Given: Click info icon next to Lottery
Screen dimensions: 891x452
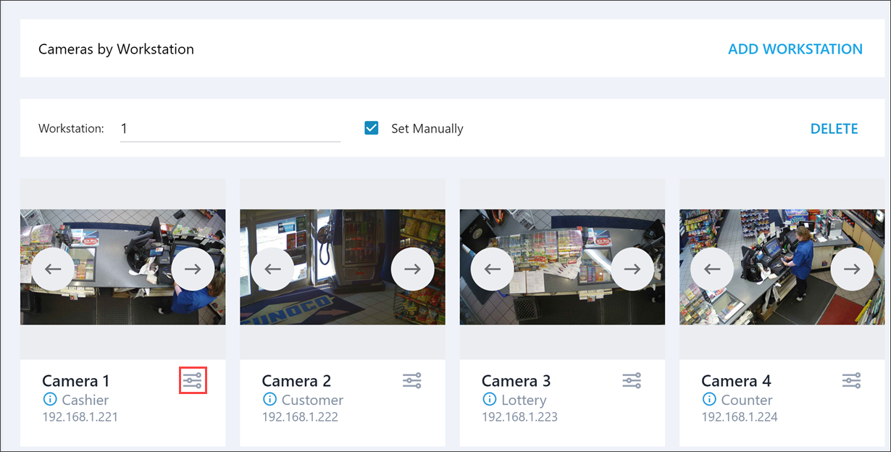Looking at the screenshot, I should (490, 399).
